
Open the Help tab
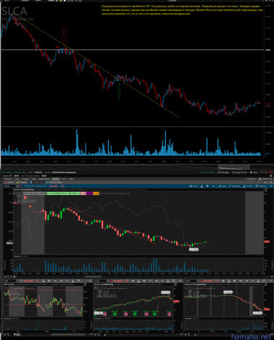point(71,179)
